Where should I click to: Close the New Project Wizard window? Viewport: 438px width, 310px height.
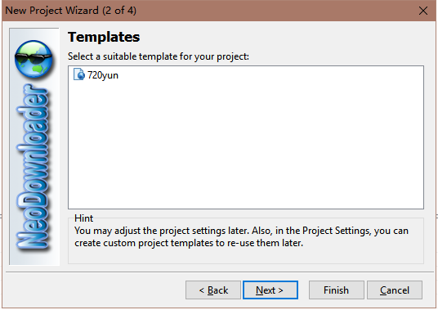pos(423,11)
